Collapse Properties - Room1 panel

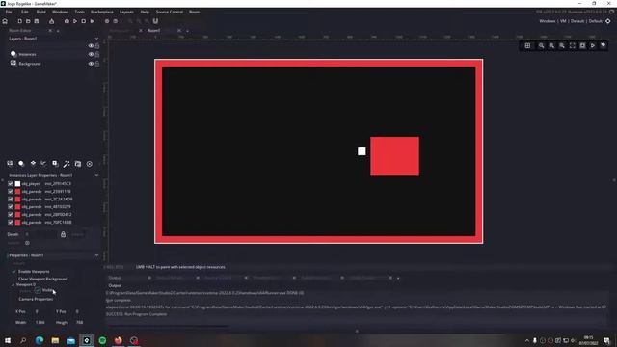[x=96, y=255]
